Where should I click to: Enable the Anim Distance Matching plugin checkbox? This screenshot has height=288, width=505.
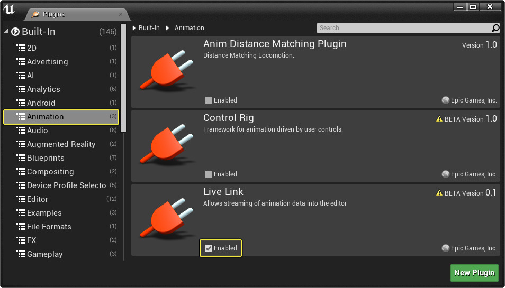pos(209,100)
